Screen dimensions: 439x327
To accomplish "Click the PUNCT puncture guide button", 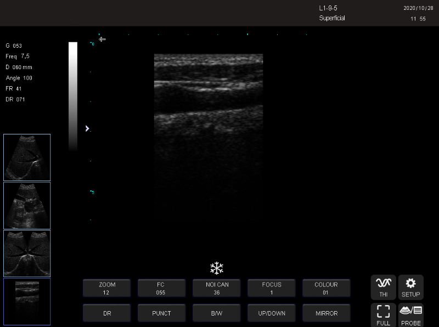I will tap(162, 313).
